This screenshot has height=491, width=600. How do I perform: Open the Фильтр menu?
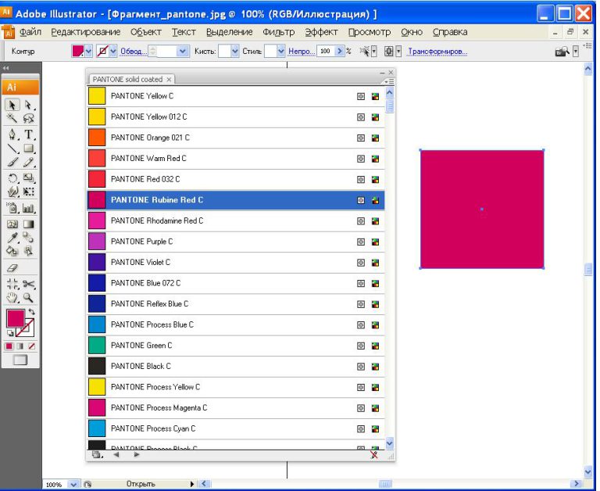coord(279,32)
